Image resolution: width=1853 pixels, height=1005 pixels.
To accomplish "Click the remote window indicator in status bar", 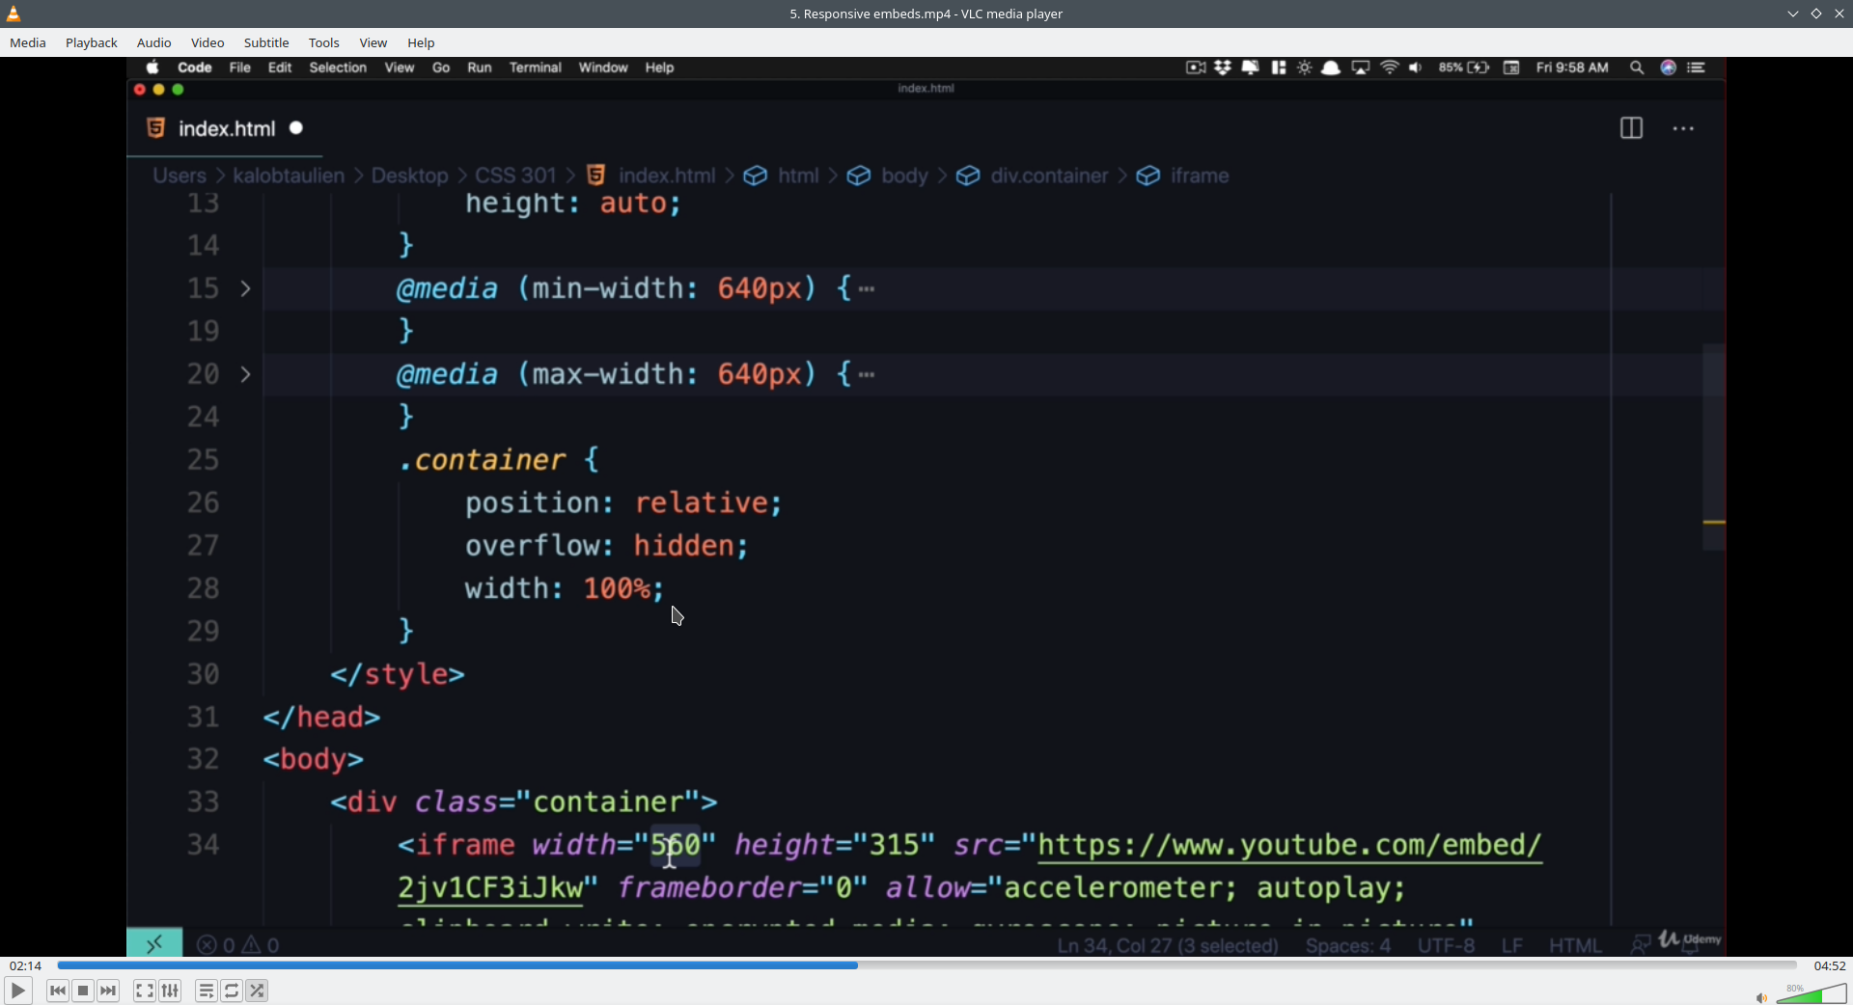I will 154,944.
